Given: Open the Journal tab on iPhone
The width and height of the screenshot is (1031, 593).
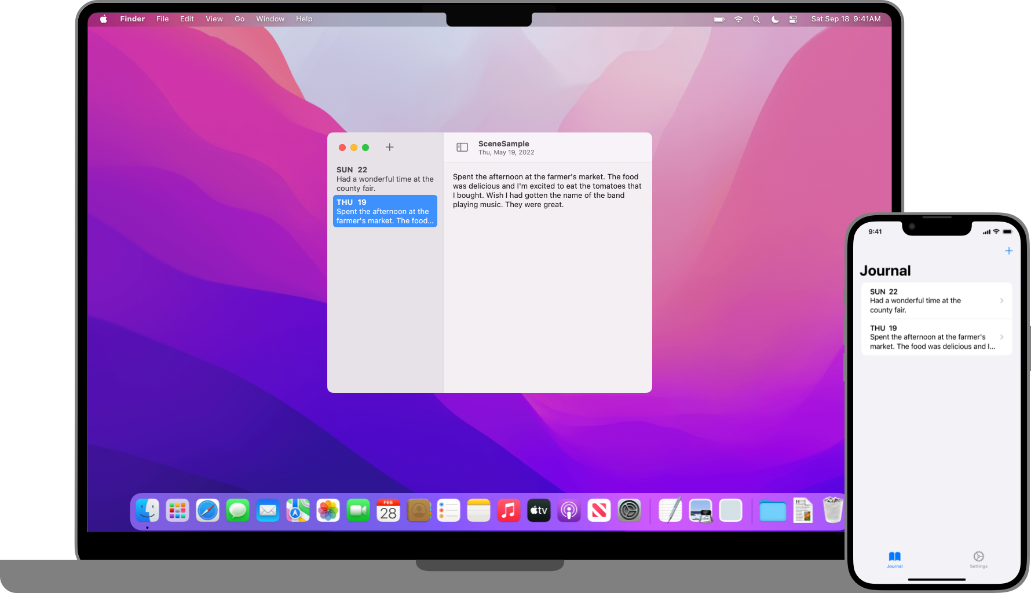Looking at the screenshot, I should pos(894,559).
